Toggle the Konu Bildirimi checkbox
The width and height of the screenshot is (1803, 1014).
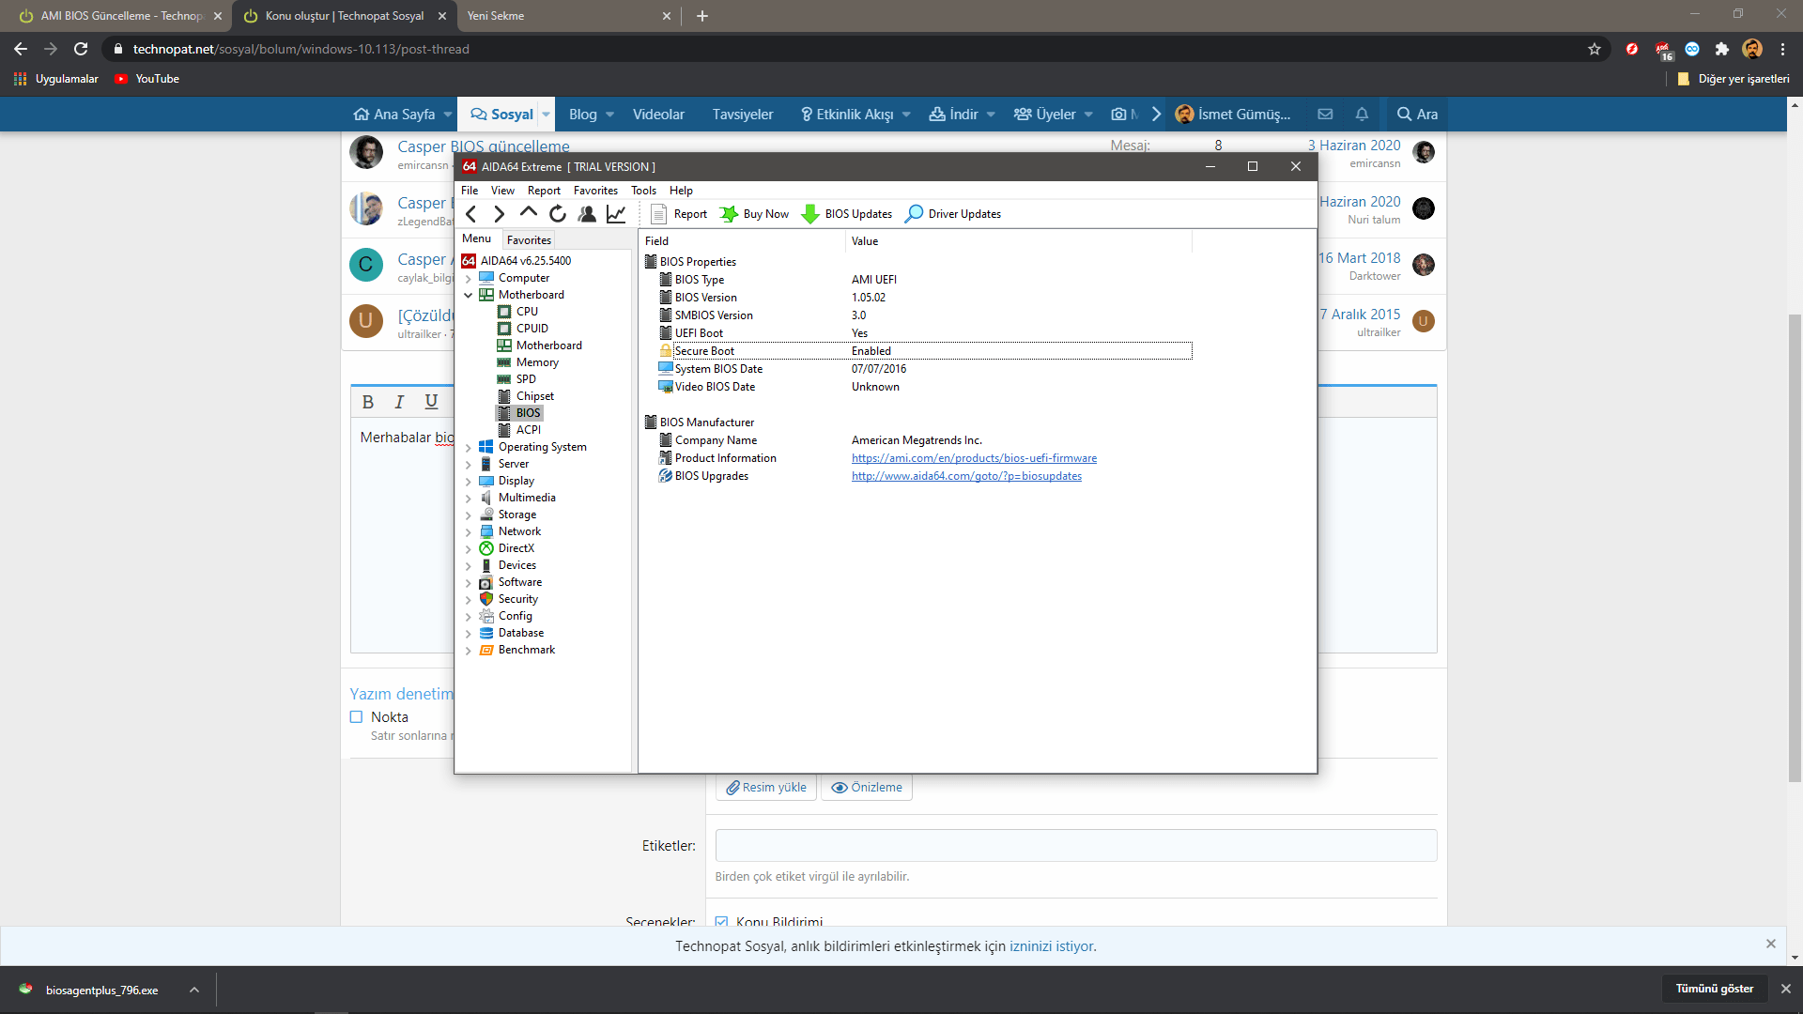[x=721, y=921]
